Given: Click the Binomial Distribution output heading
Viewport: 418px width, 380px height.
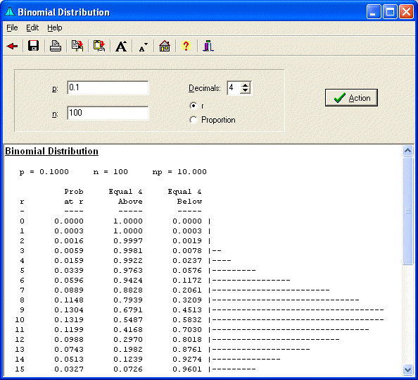Looking at the screenshot, I should click(51, 151).
